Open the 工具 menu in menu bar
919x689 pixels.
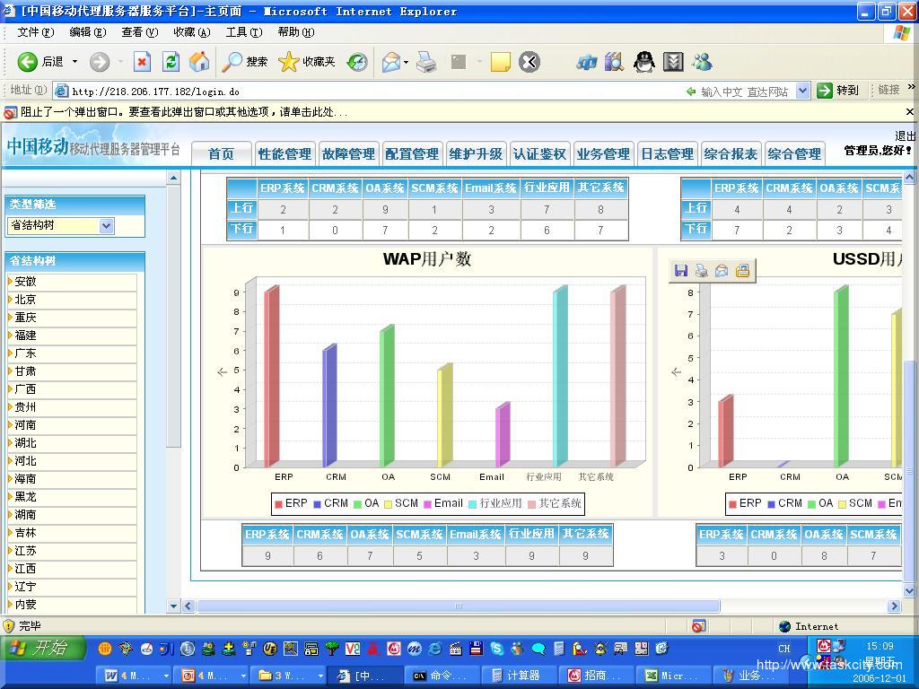click(x=243, y=32)
